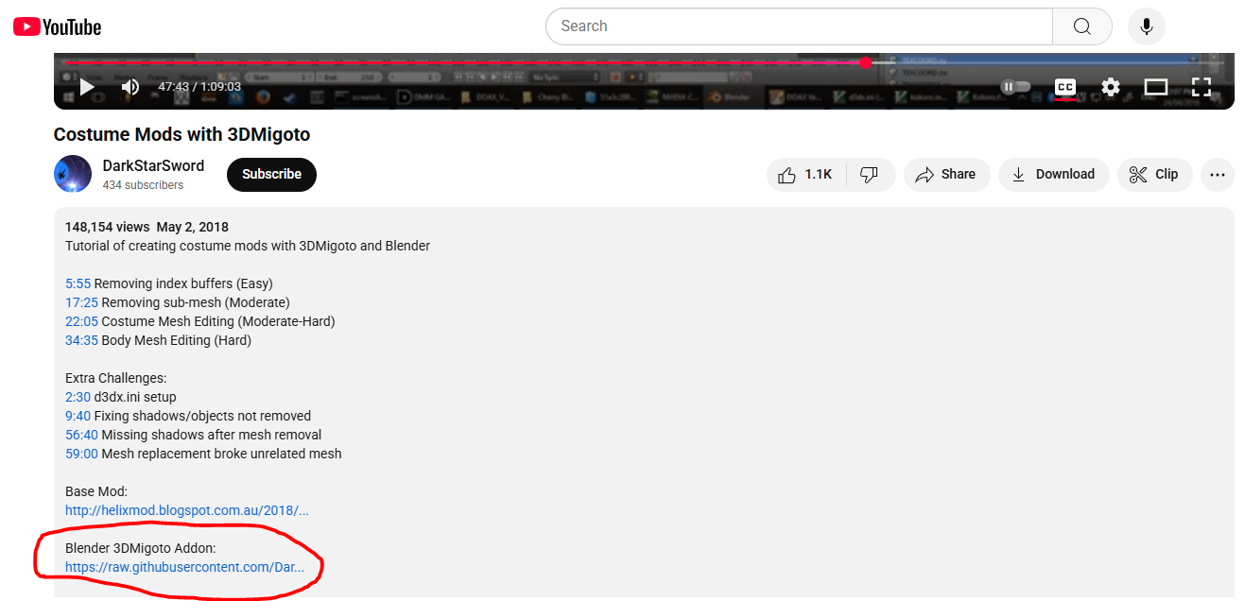This screenshot has height=601, width=1245.
Task: Open the DarkStarSword channel name
Action: click(153, 165)
